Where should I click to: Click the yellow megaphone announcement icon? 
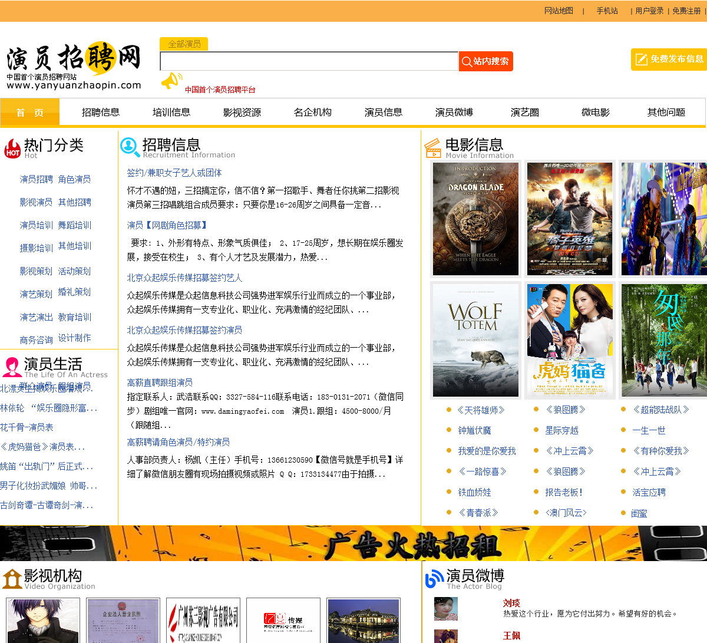pyautogui.click(x=171, y=81)
